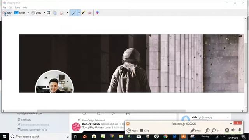
Task: Click the reply icon under the tweet
Action: tap(84, 114)
